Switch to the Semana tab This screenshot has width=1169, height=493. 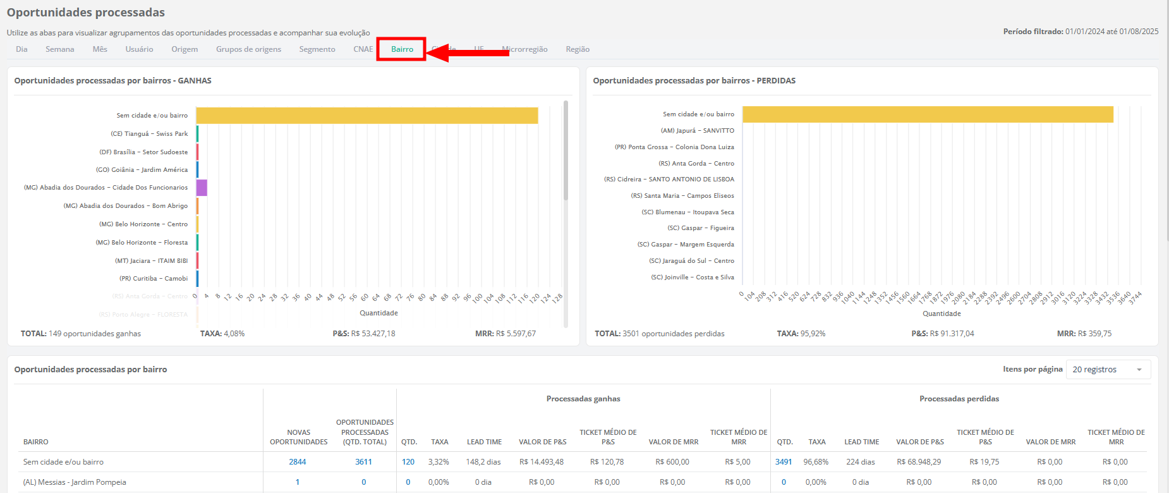[x=59, y=49]
